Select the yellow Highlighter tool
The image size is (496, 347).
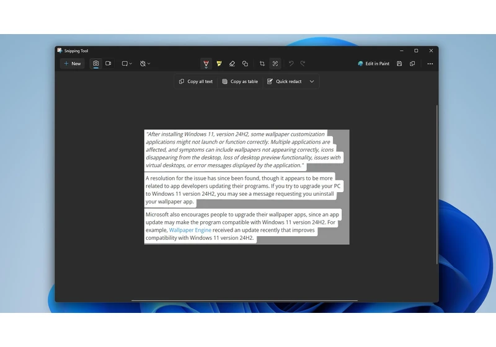pyautogui.click(x=219, y=64)
